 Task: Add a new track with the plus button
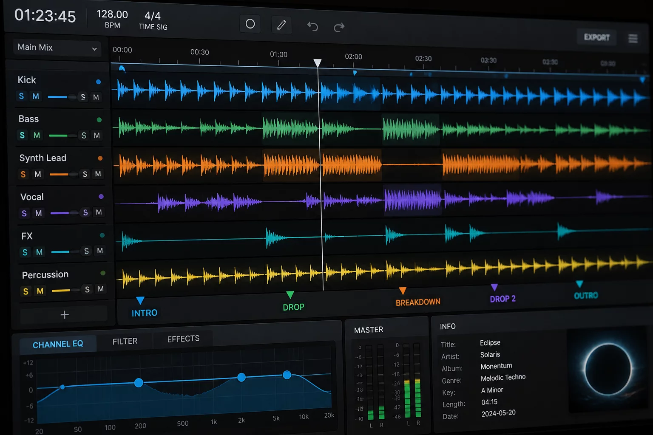64,315
